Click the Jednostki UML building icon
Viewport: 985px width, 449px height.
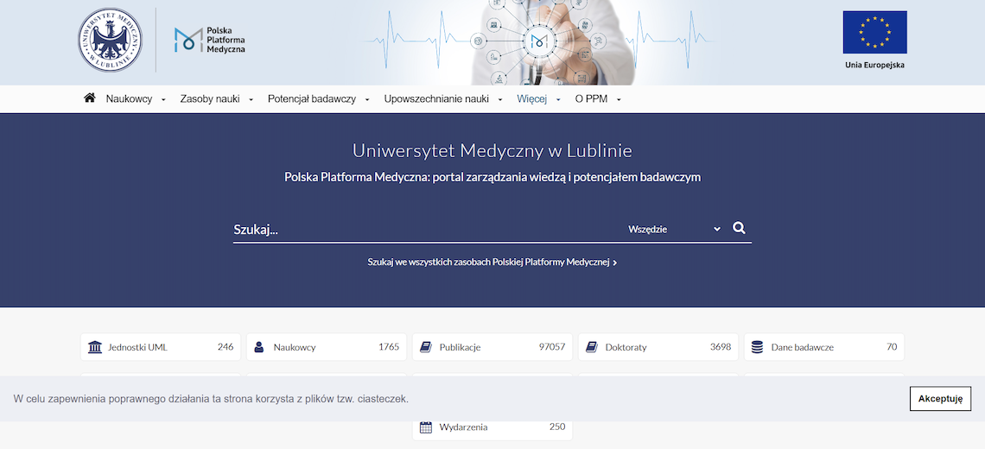pos(95,346)
